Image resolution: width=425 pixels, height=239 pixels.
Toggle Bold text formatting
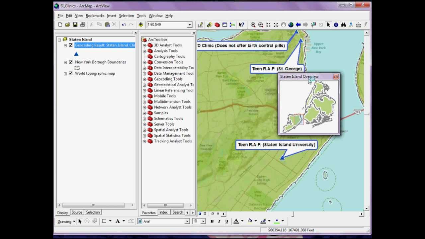212,221
